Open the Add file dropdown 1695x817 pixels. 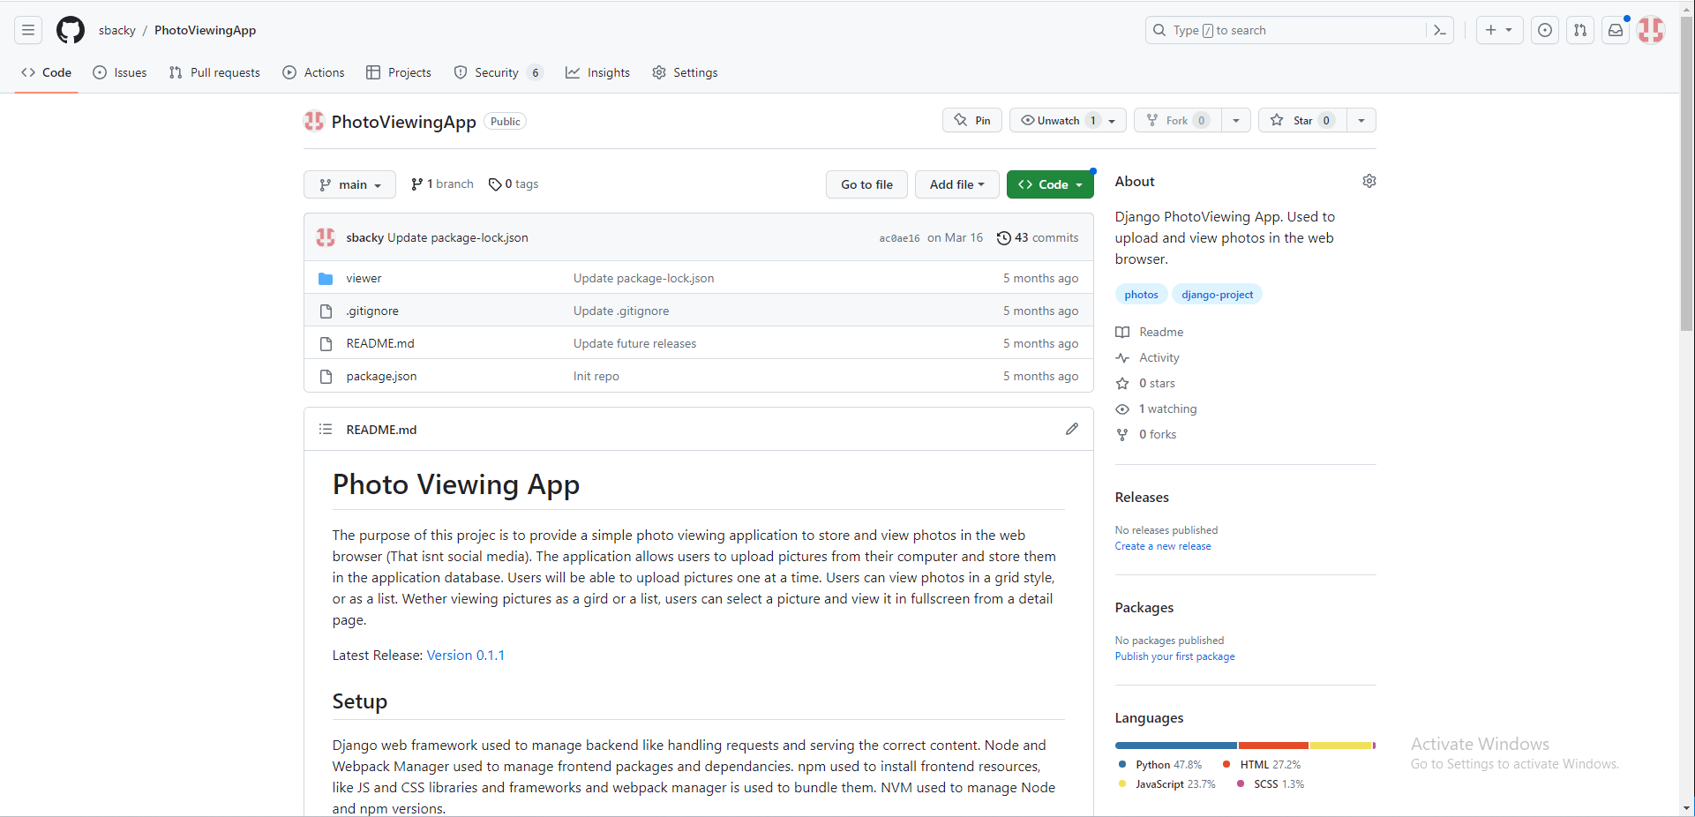tap(956, 184)
